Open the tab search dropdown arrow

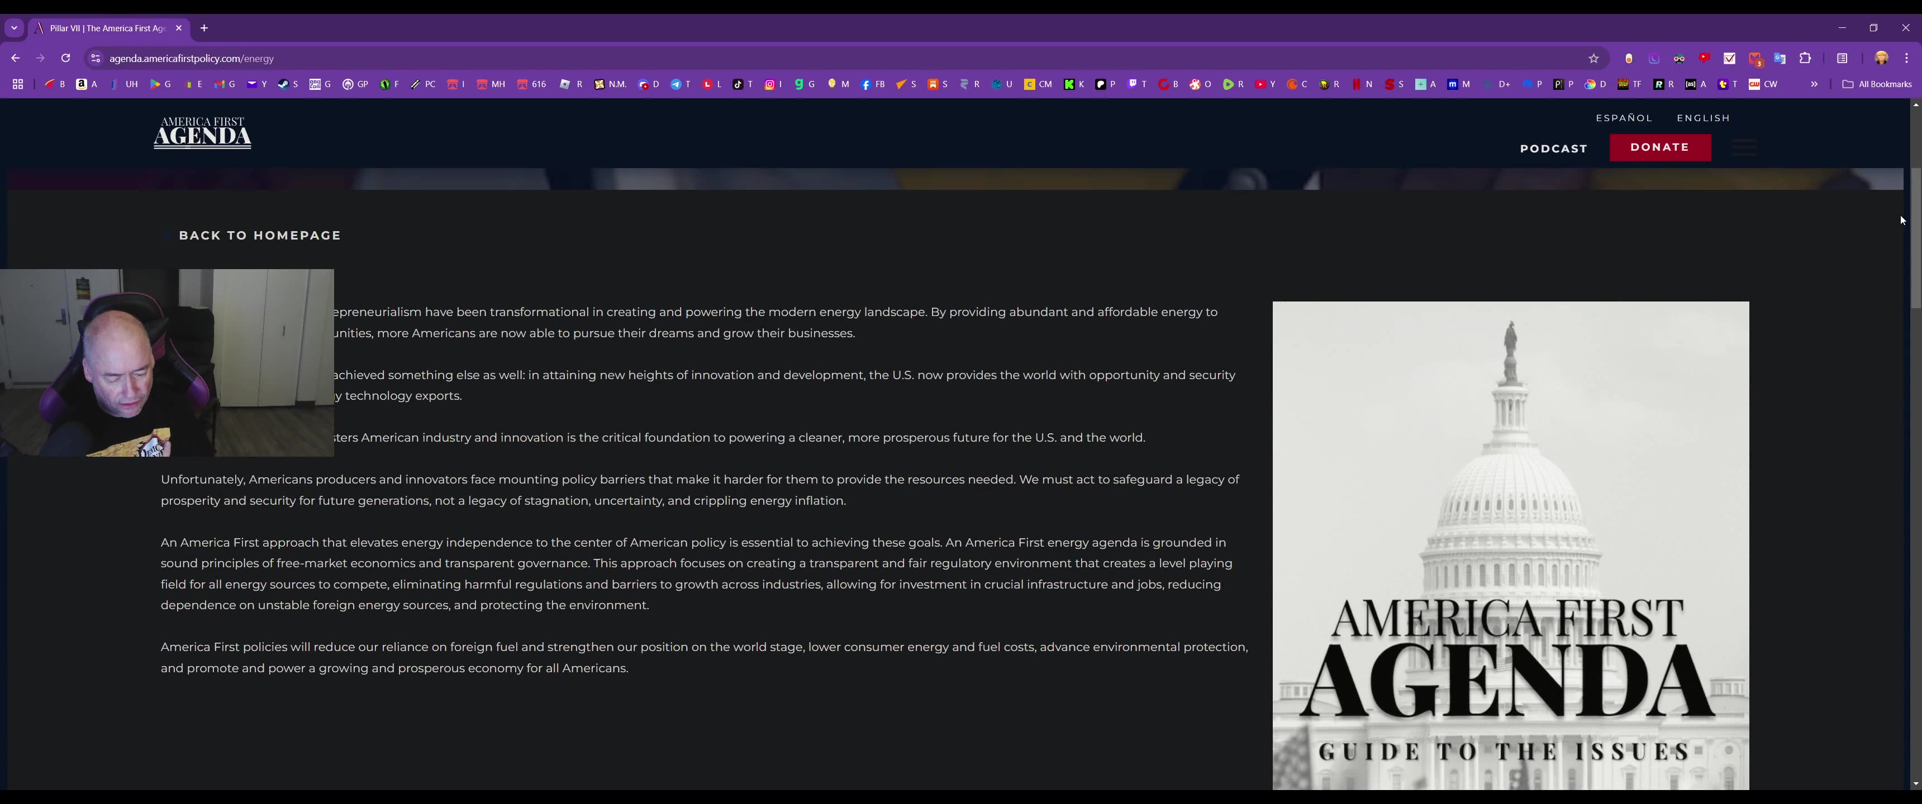click(14, 28)
